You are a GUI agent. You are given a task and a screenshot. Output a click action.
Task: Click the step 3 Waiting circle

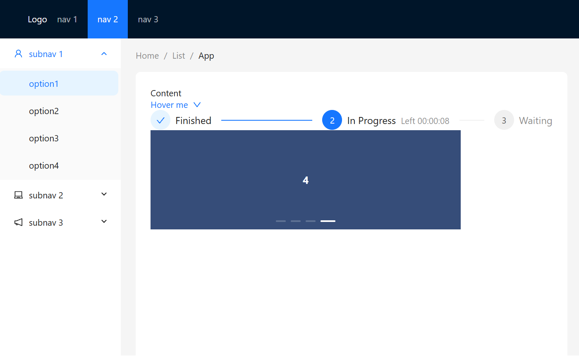tap(504, 120)
